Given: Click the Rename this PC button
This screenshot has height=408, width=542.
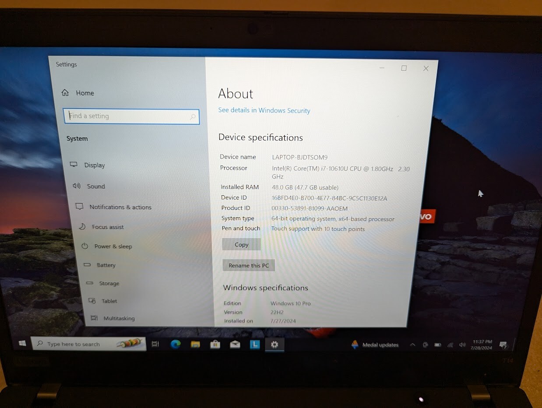Looking at the screenshot, I should click(249, 265).
